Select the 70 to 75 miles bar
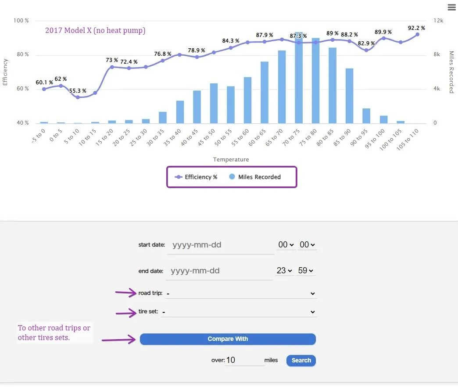 pyautogui.click(x=299, y=78)
